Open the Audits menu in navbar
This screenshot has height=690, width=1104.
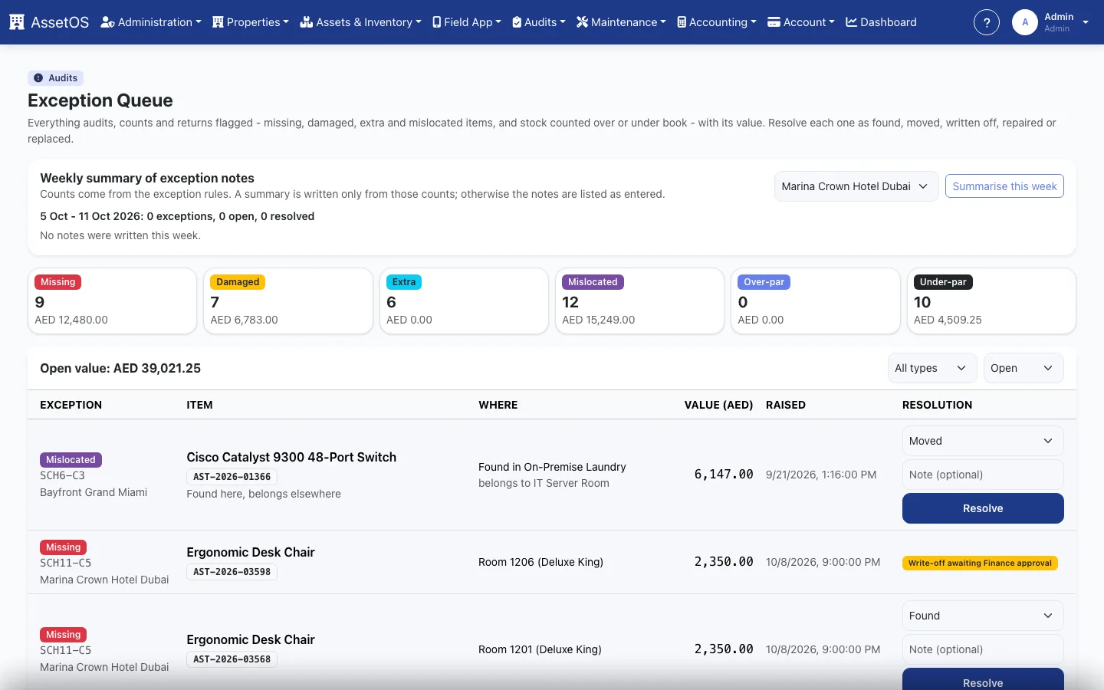[539, 22]
